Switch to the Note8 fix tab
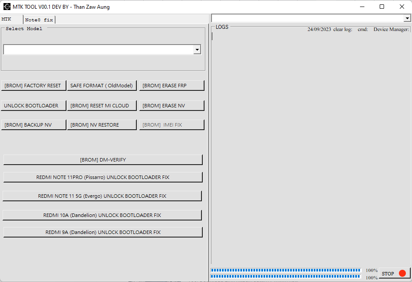The image size is (412, 282). [39, 20]
